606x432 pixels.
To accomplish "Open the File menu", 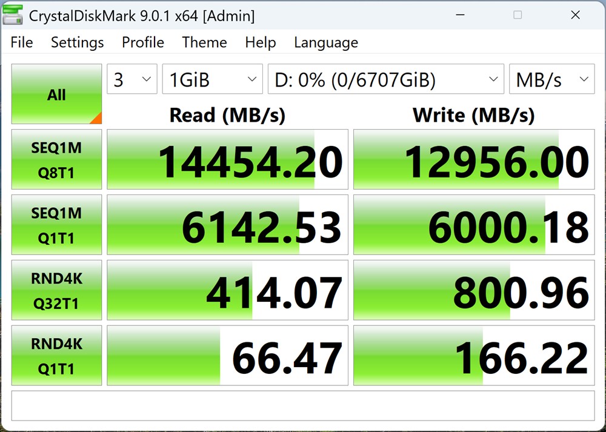I will tap(21, 42).
